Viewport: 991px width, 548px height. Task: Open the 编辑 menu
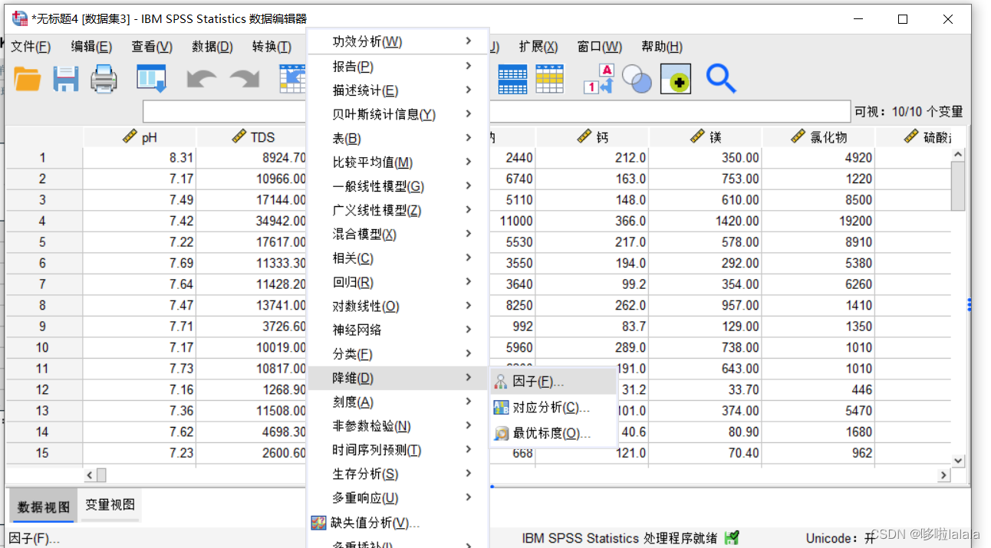tap(91, 47)
